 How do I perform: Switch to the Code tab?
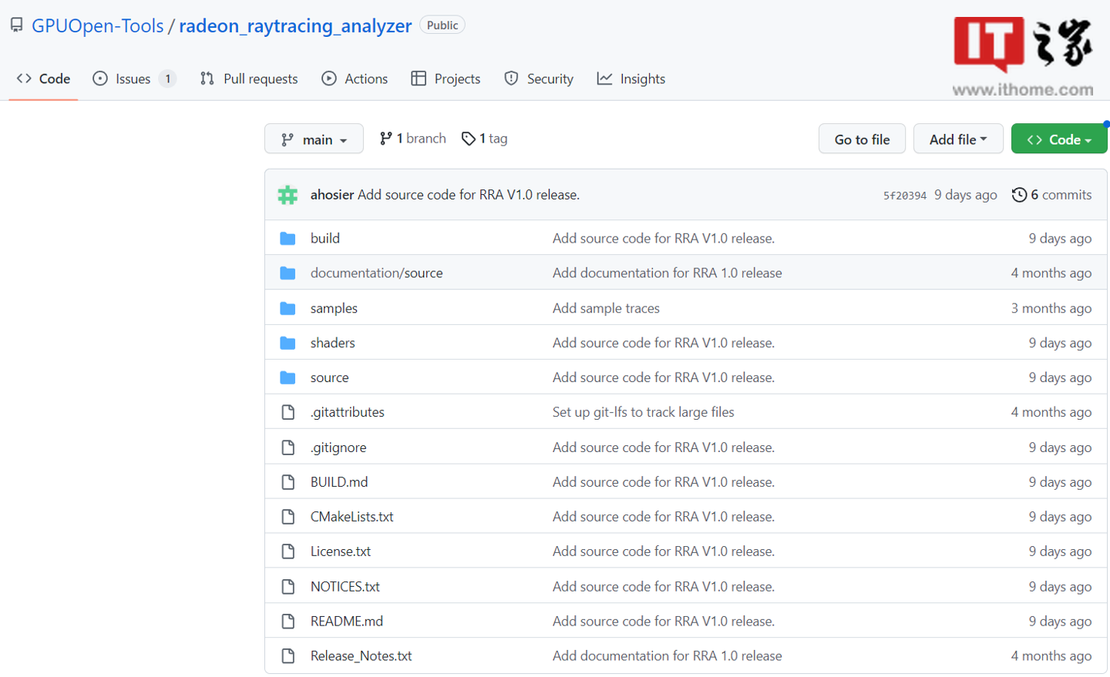tap(43, 79)
